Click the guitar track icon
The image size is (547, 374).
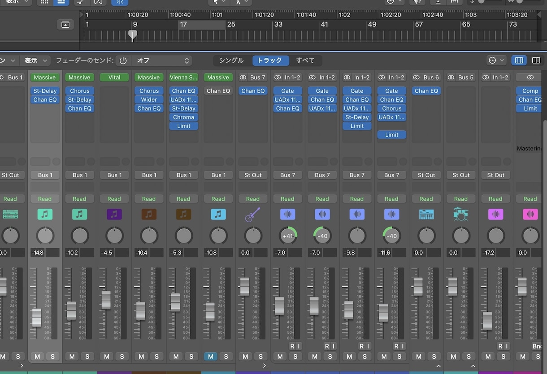pyautogui.click(x=252, y=215)
